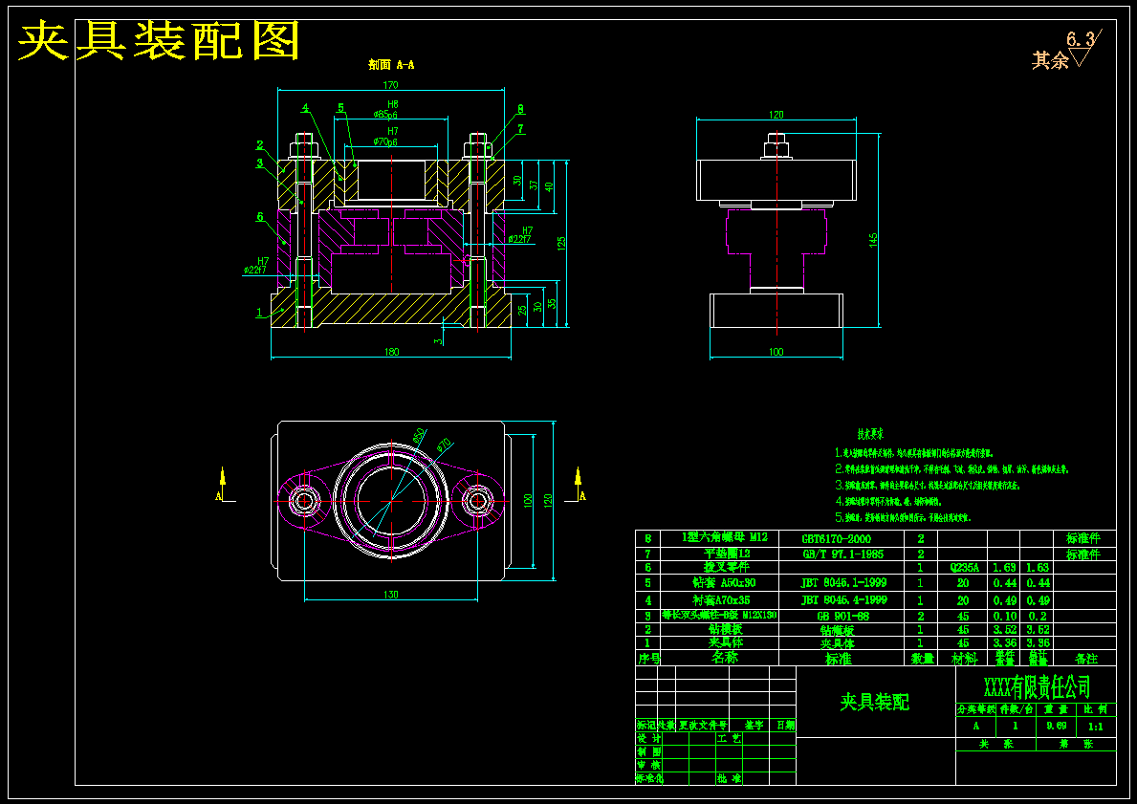Select the 工艺 label in title block
Image resolution: width=1137 pixels, height=804 pixels.
tap(730, 738)
